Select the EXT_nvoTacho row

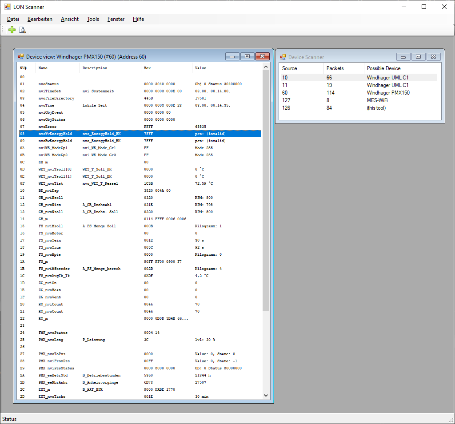(x=140, y=397)
